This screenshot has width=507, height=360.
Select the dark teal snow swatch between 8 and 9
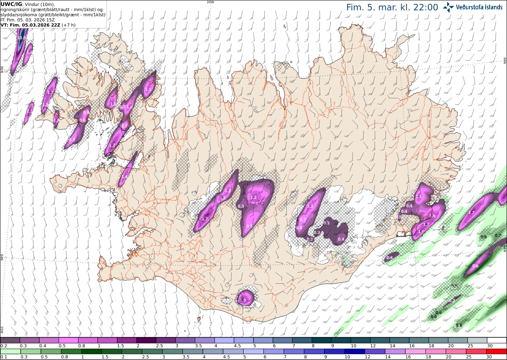pos(322,340)
